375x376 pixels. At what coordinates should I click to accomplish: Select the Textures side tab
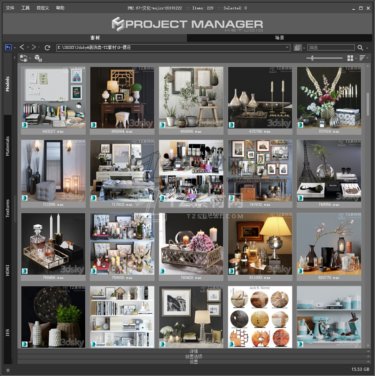pos(8,209)
